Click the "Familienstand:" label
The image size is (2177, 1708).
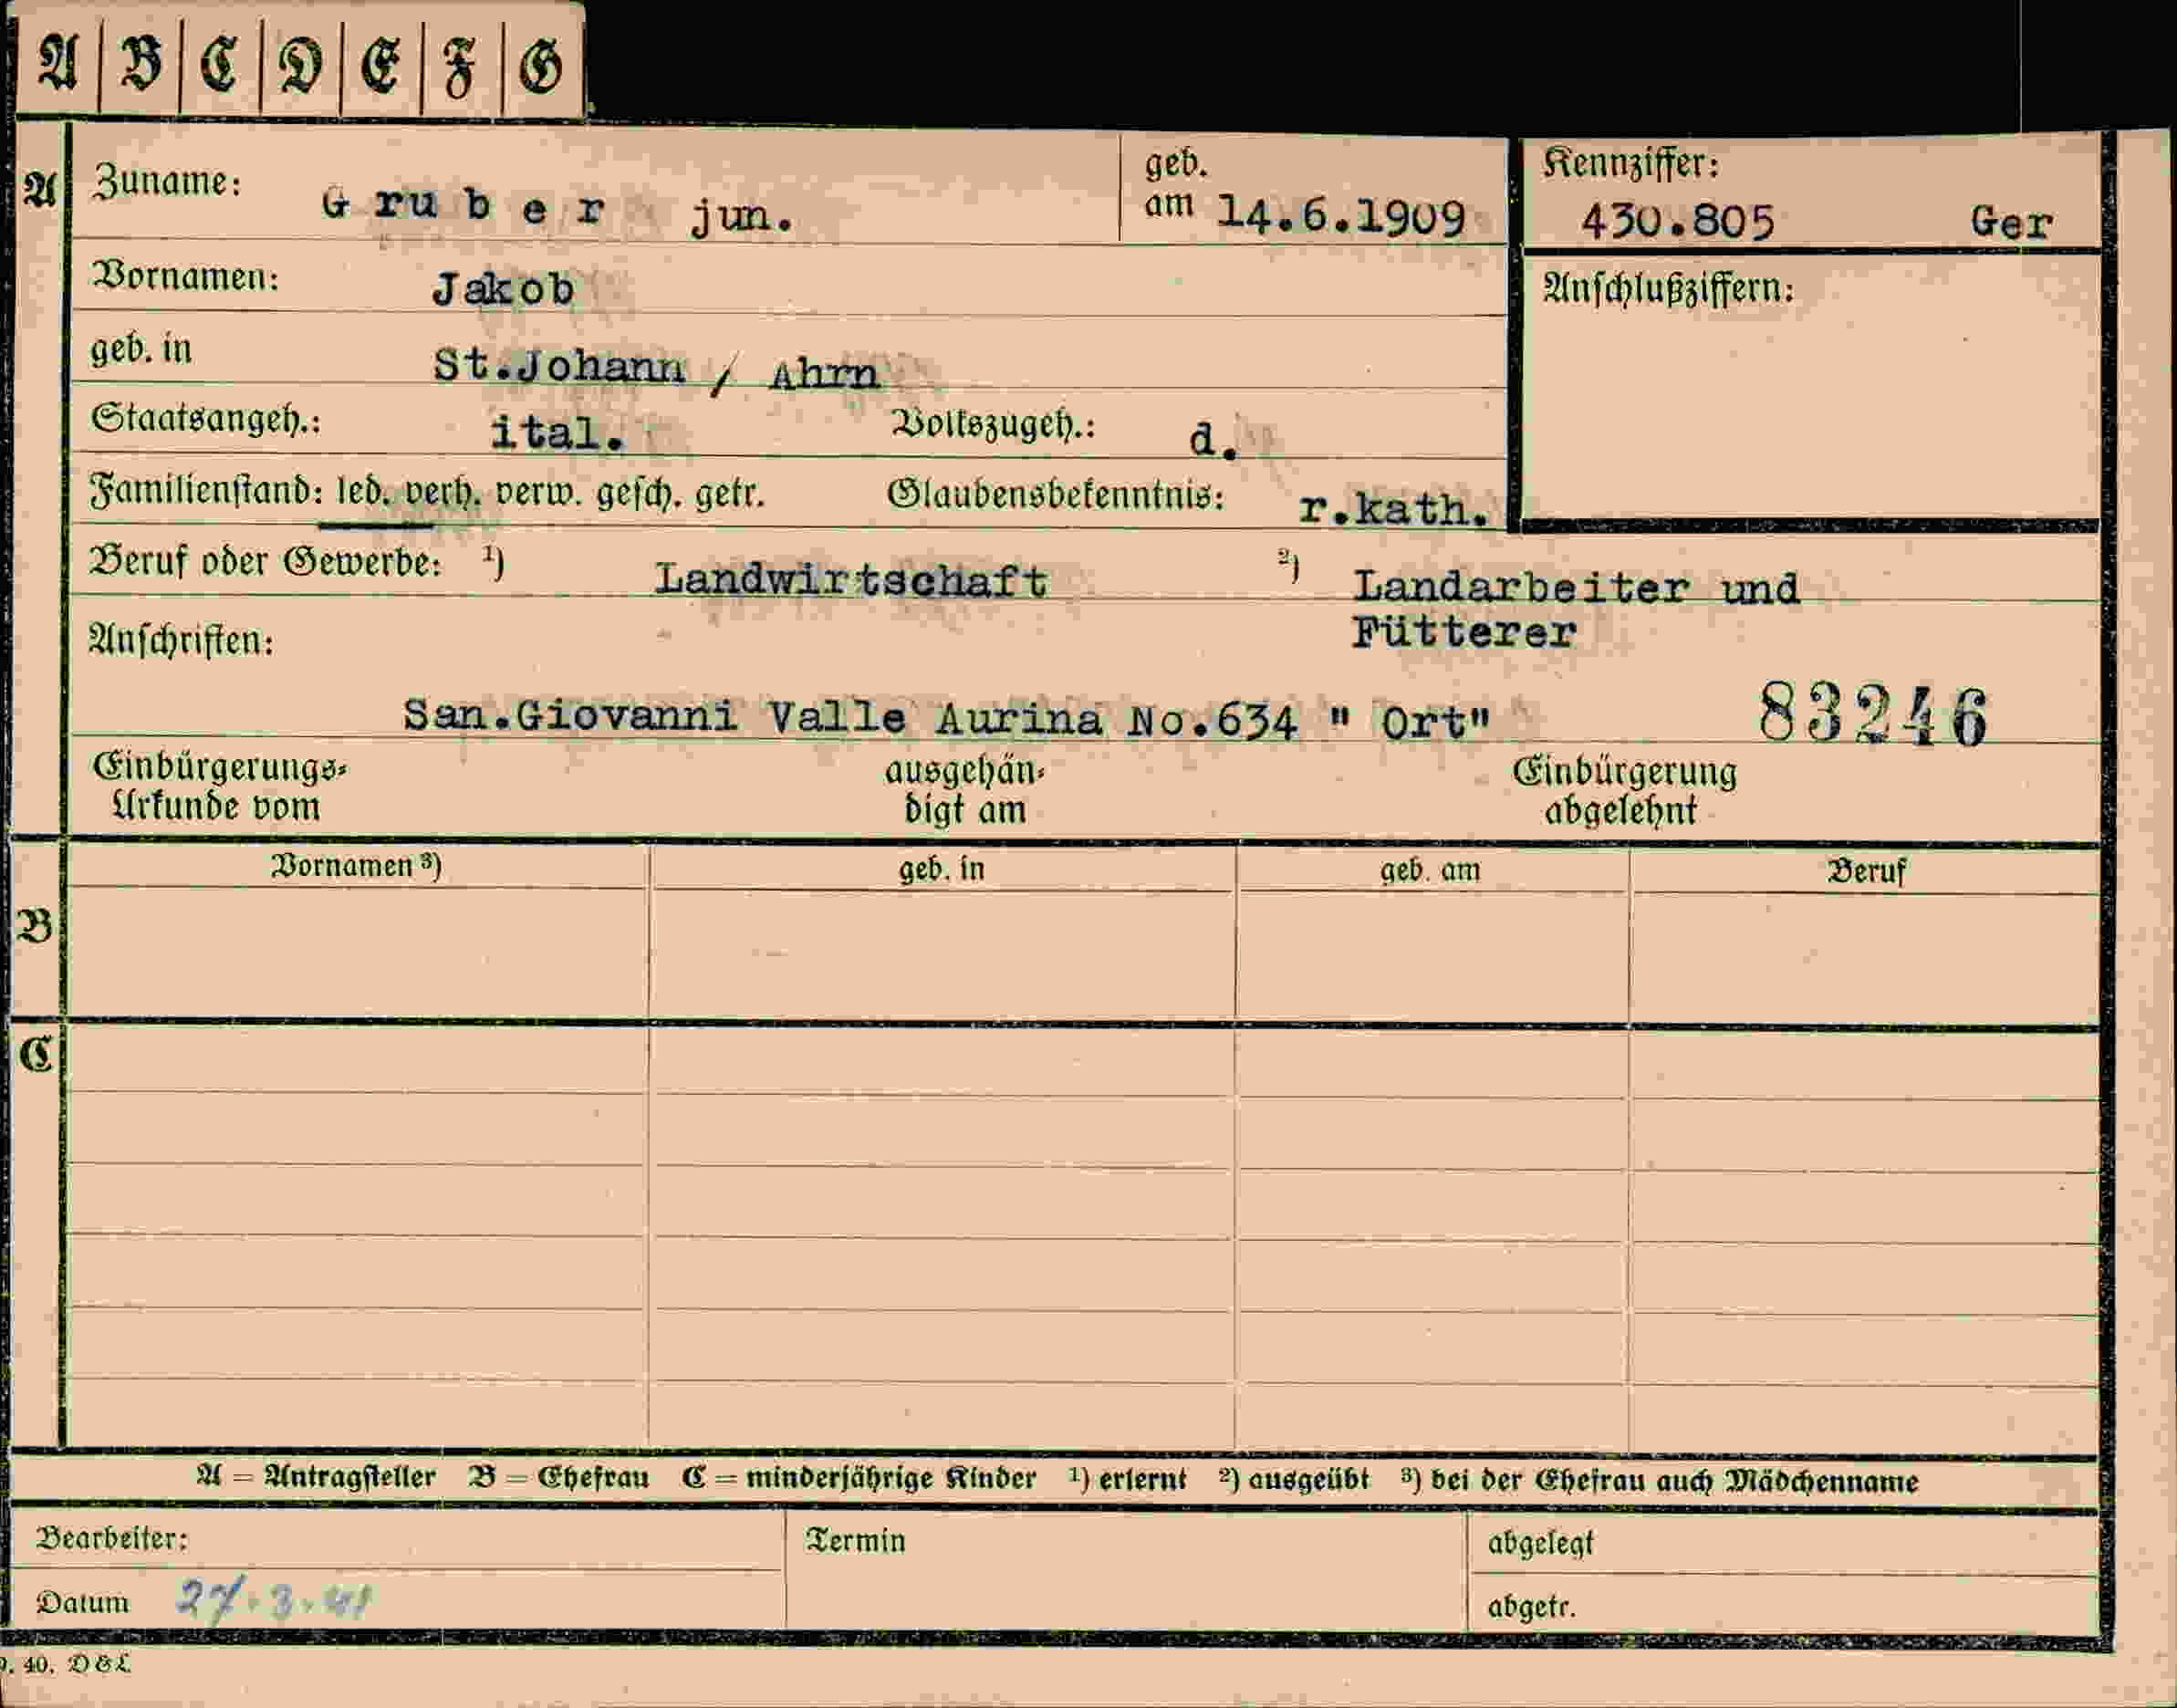[207, 492]
